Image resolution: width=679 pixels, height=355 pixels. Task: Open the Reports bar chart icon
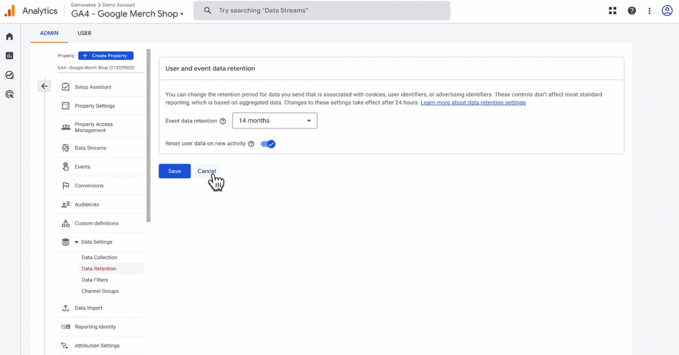coord(9,56)
